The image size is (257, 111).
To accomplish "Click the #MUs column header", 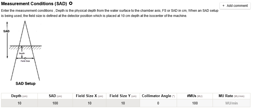I will [x=195, y=96].
